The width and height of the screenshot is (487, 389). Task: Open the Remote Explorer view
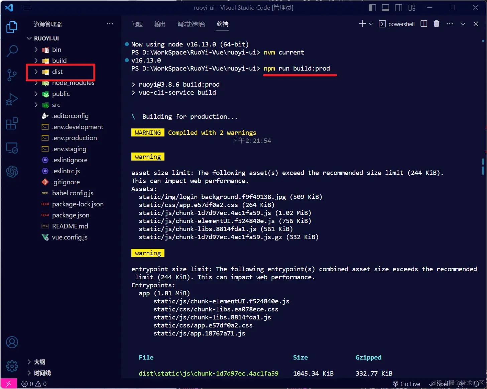point(12,148)
